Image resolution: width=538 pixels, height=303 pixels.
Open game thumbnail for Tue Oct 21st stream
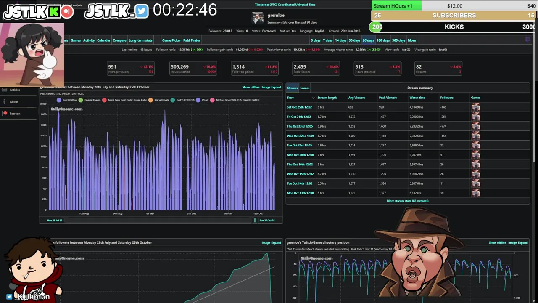[x=476, y=145]
